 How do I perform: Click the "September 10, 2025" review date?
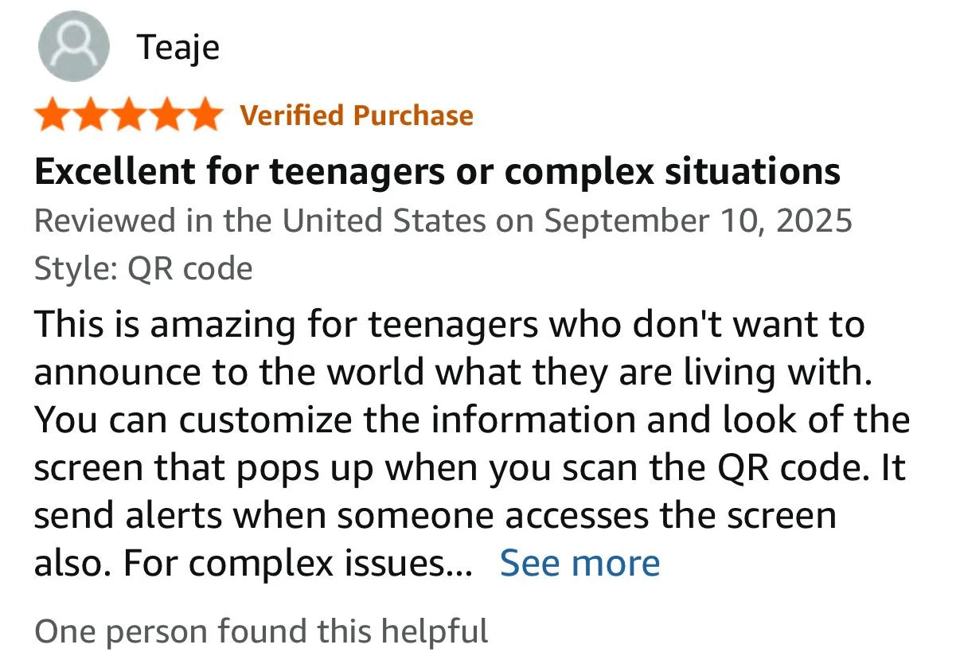pyautogui.click(x=698, y=221)
